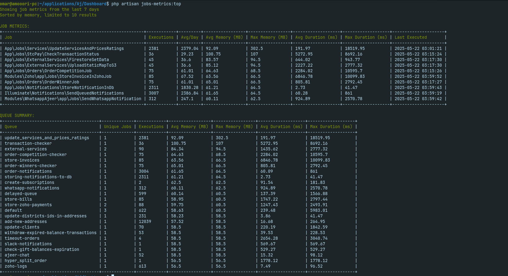This screenshot has width=508, height=276.
Task: Click the 'Avg/Day' column header
Action: coord(189,37)
